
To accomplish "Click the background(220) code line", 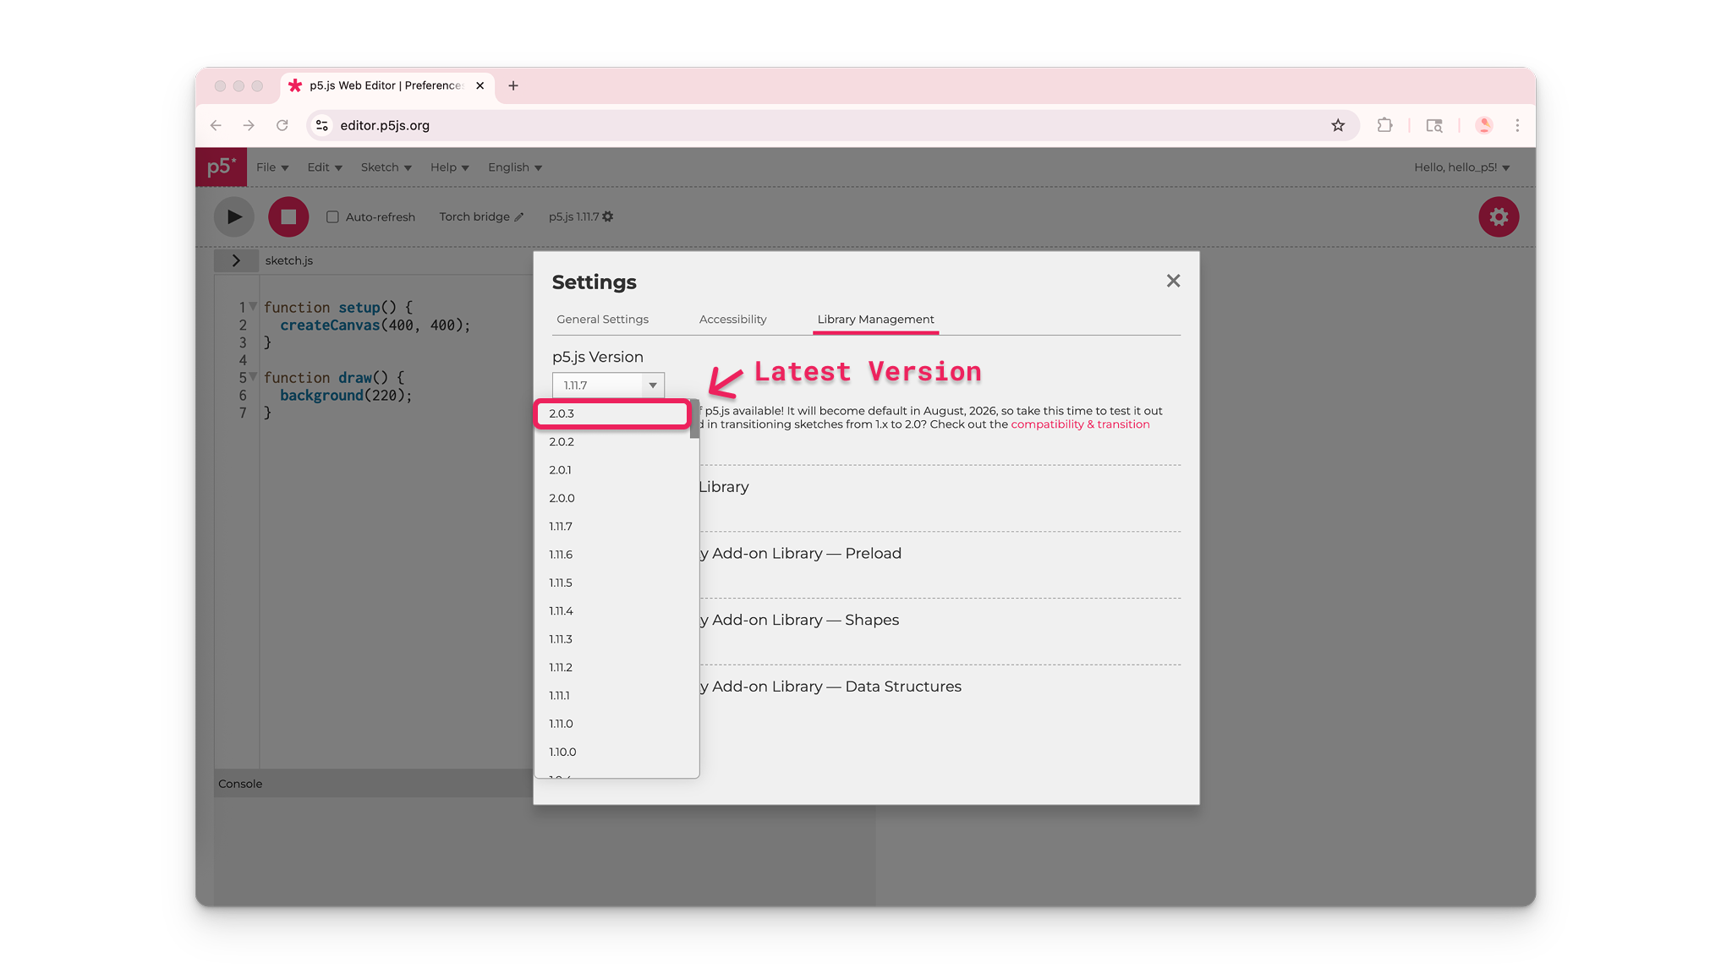I will click(346, 396).
